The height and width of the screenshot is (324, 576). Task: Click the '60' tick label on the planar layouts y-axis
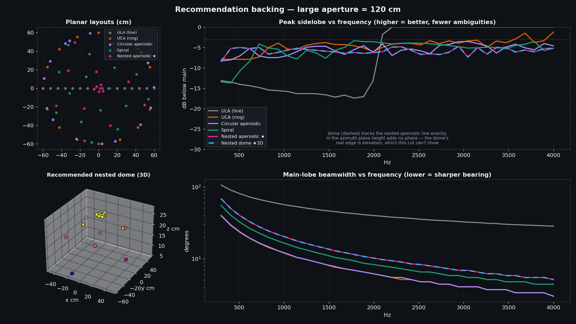[x=30, y=33]
